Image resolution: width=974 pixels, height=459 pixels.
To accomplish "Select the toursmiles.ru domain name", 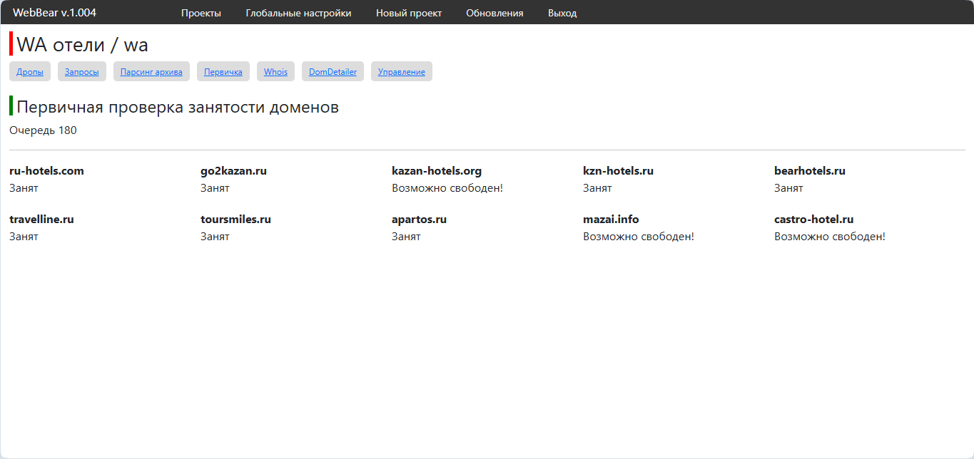I will click(235, 220).
